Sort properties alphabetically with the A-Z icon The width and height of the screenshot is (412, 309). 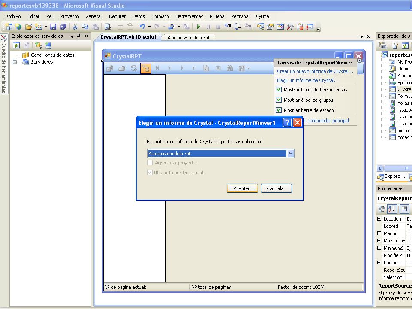pyautogui.click(x=392, y=209)
